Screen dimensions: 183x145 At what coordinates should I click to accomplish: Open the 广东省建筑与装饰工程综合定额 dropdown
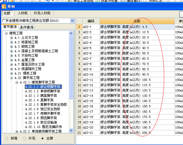coord(72,21)
